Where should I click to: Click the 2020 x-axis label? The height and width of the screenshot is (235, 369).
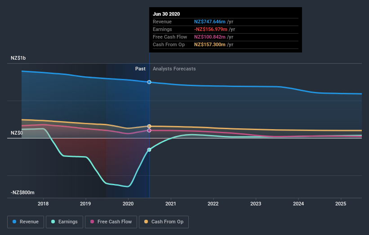(128, 204)
